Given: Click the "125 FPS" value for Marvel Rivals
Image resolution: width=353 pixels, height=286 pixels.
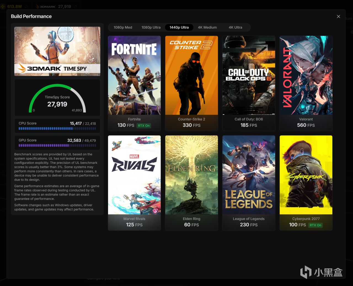Looking at the screenshot, I should click(x=134, y=225).
